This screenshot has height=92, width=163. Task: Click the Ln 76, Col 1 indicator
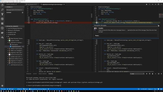pyautogui.click(x=144, y=89)
